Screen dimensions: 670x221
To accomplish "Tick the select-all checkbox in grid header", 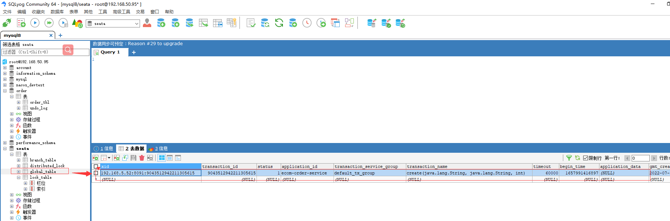I will [x=96, y=166].
